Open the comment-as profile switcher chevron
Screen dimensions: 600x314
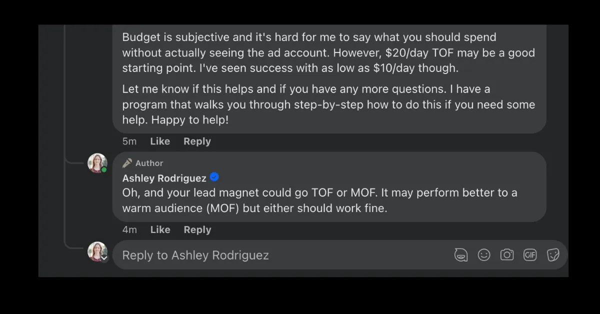coord(104,258)
